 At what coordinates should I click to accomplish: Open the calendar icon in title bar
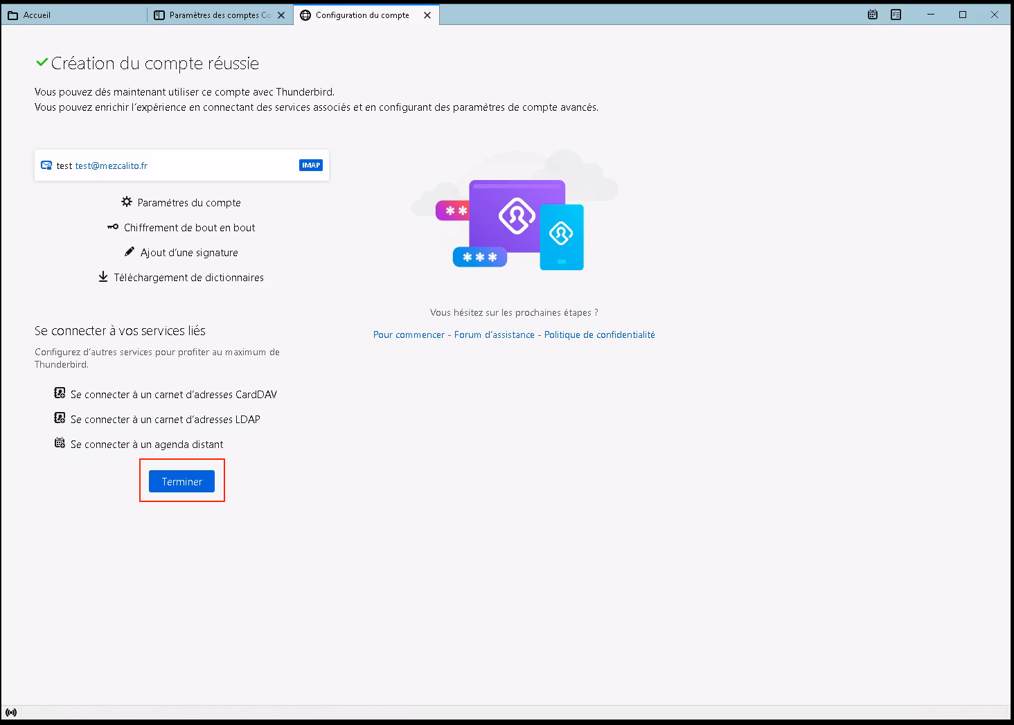tap(873, 15)
